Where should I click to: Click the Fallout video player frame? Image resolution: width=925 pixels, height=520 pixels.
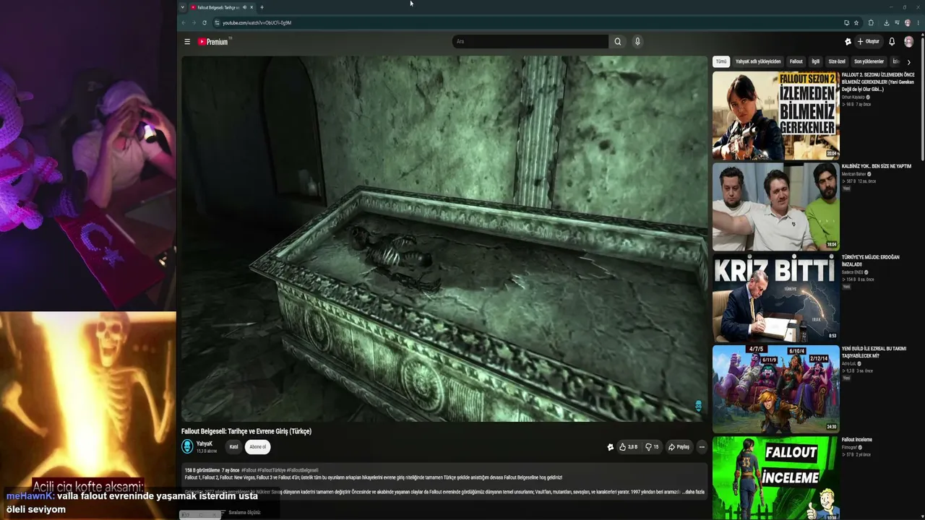[x=444, y=239]
